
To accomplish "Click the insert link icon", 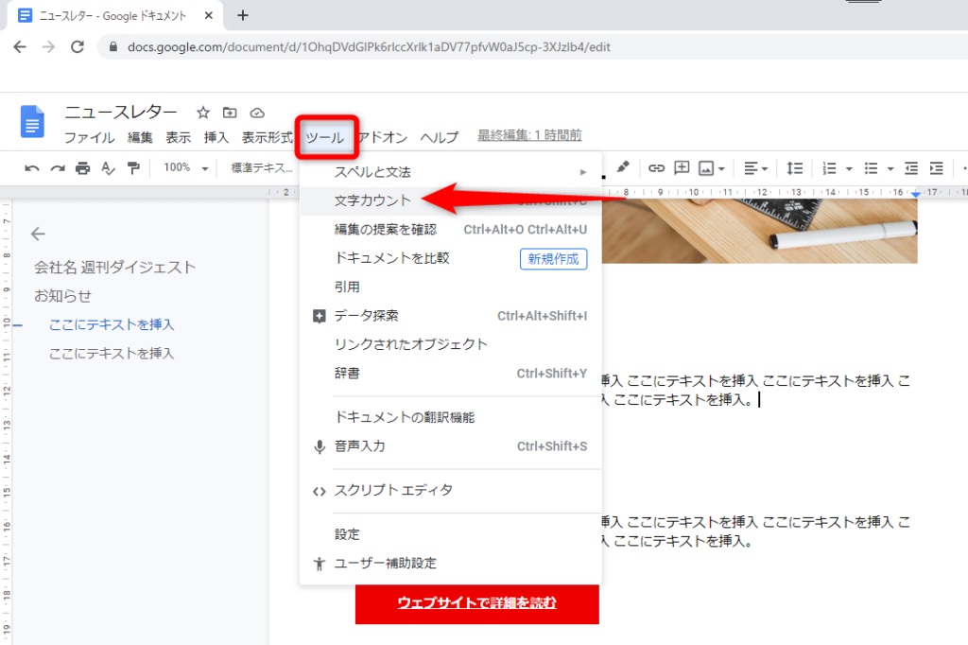I will click(656, 168).
